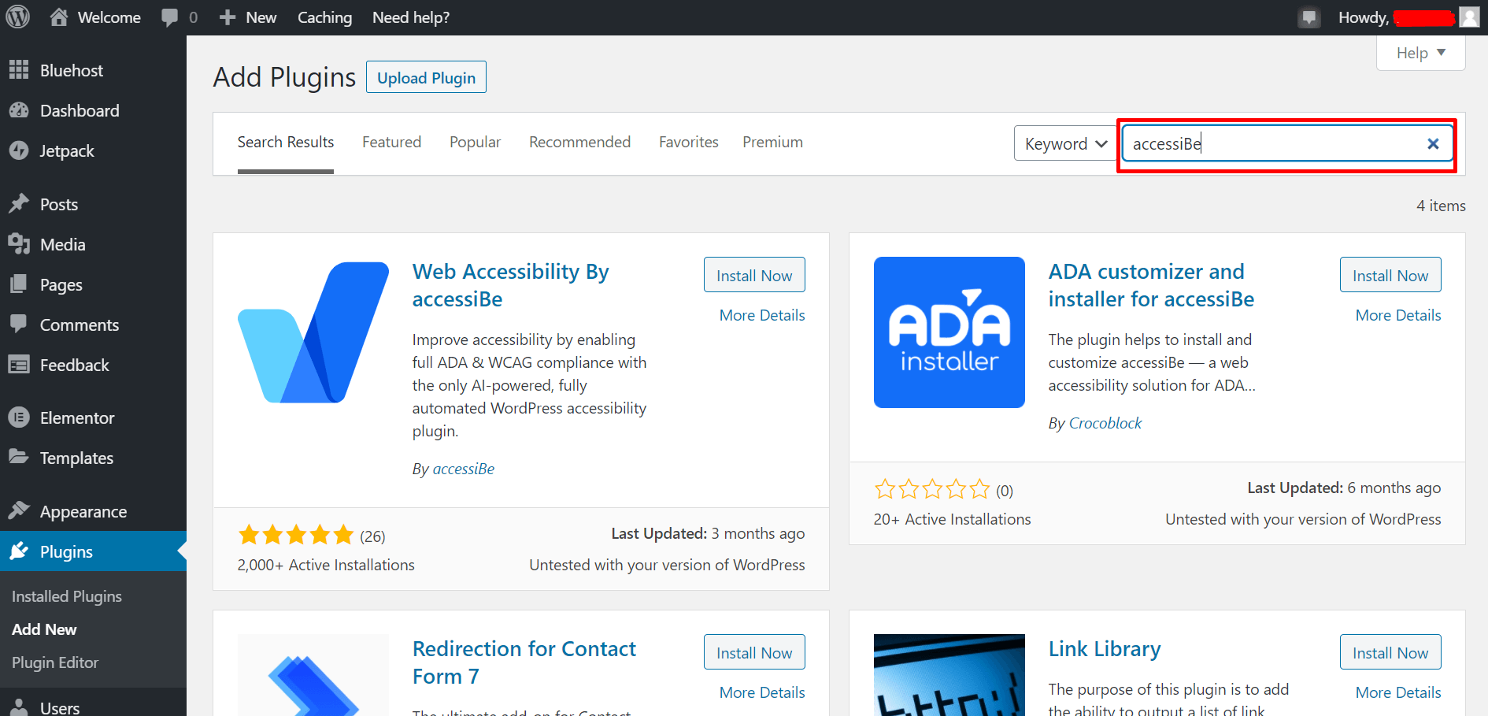The image size is (1488, 716).
Task: Select the Add New plugins submenu
Action: (44, 629)
